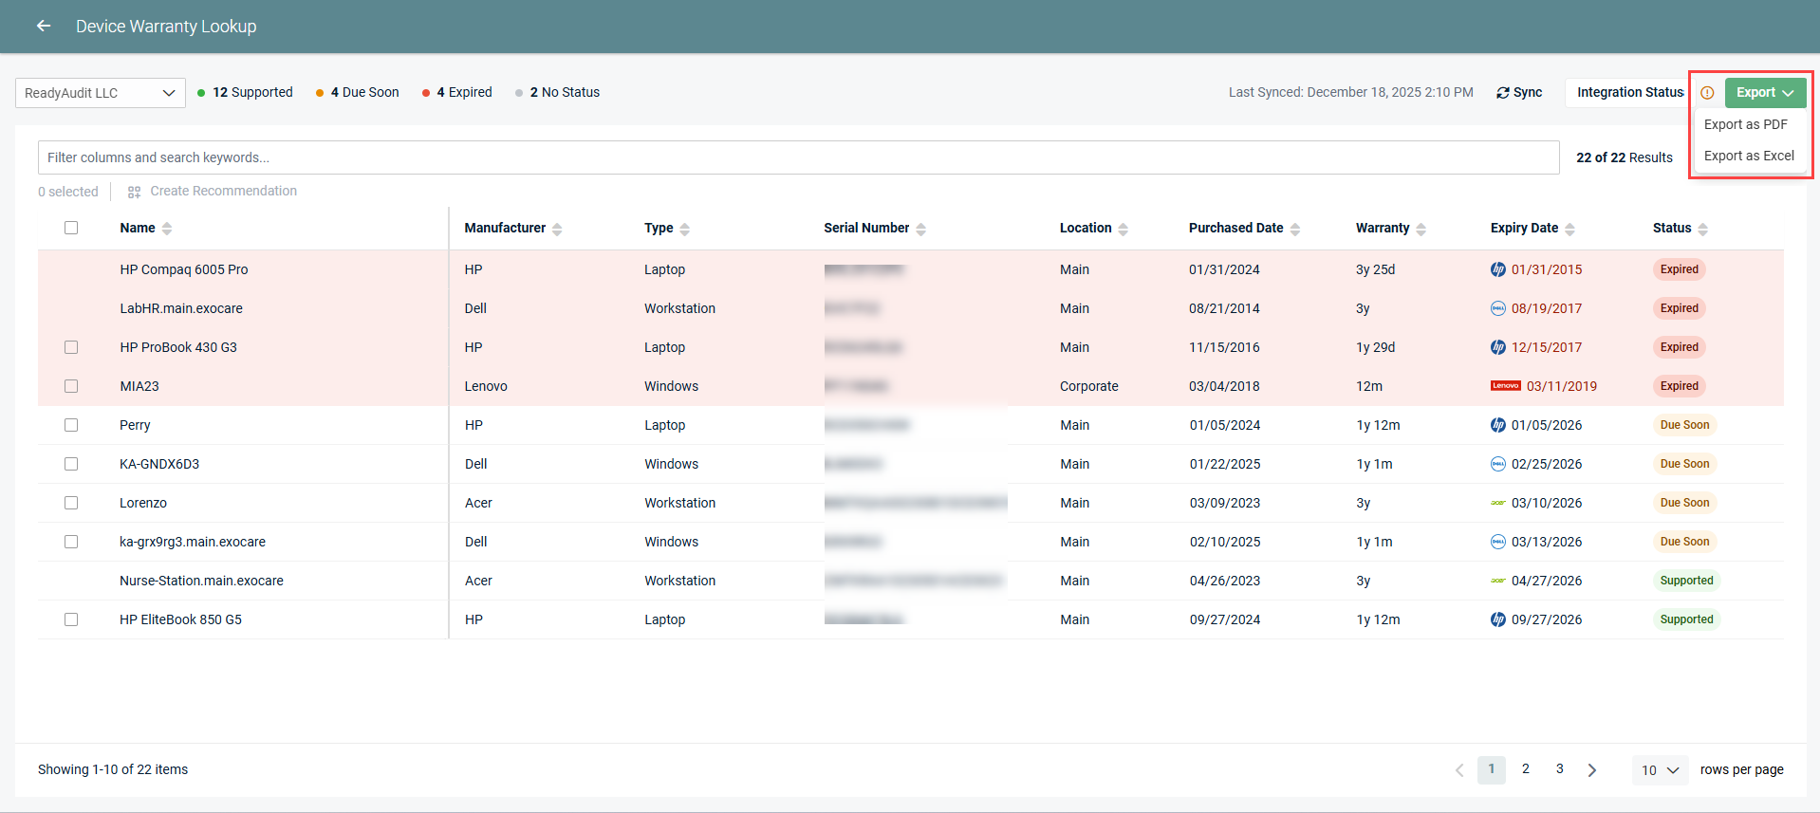Click the back arrow in the header
This screenshot has width=1820, height=813.
[44, 27]
